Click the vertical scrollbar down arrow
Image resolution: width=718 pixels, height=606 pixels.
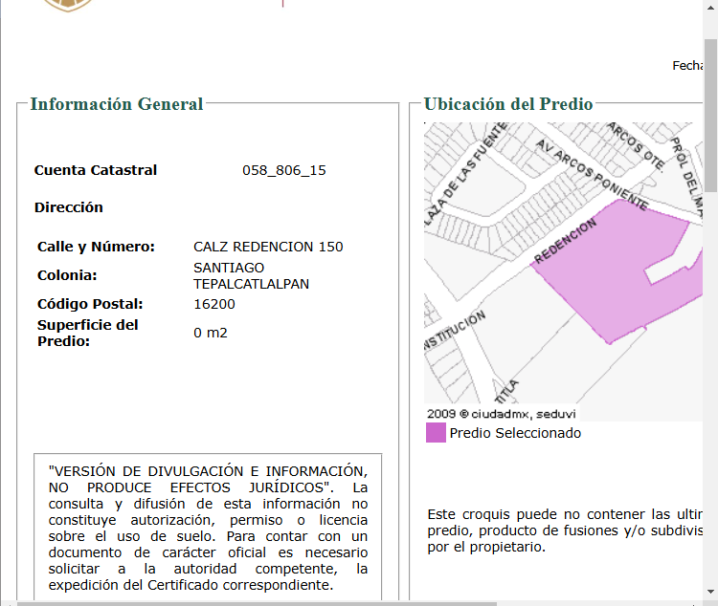pos(710,592)
